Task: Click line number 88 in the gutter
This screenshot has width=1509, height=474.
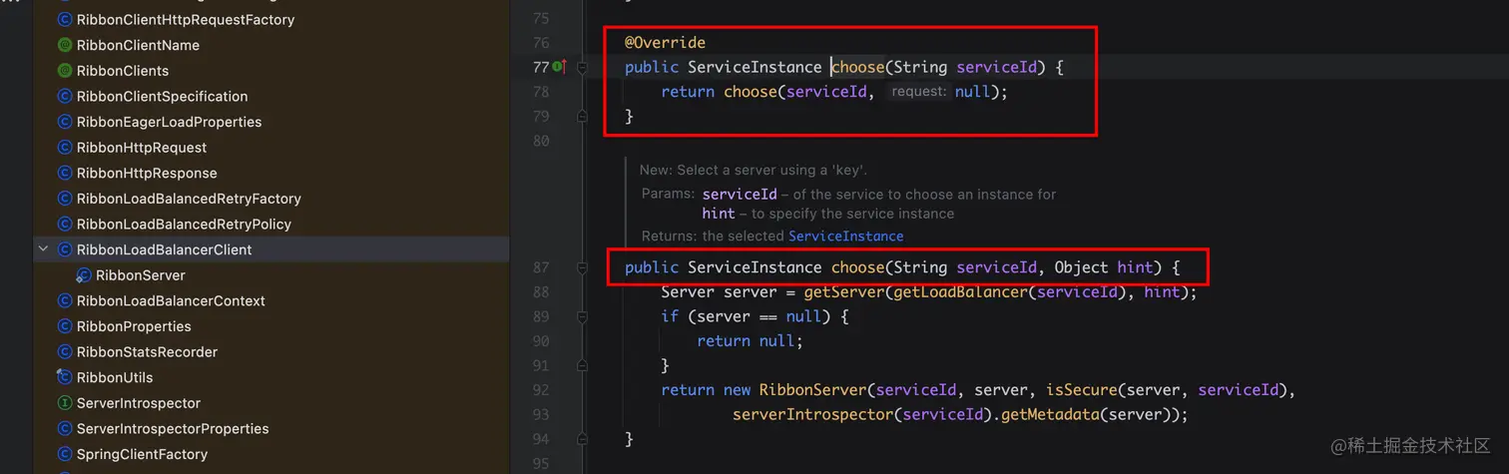Action: point(542,292)
